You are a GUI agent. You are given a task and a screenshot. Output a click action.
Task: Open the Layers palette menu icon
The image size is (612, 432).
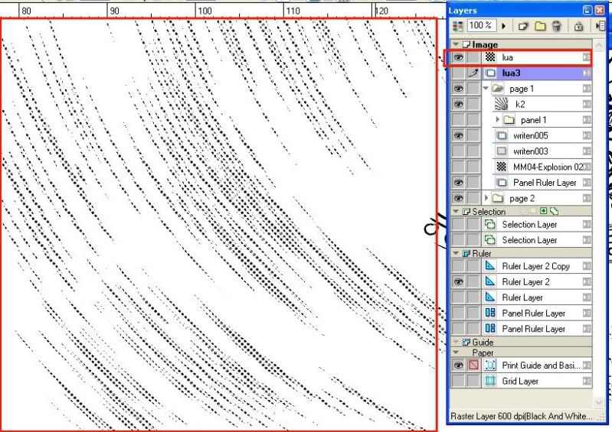coord(601,26)
